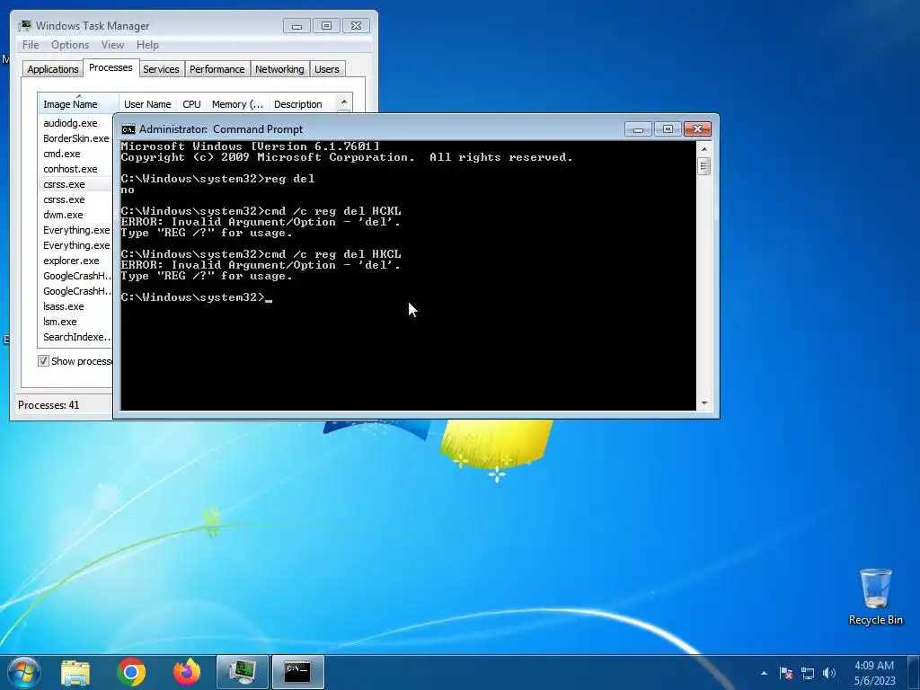Close the Command Prompt window
Image resolution: width=920 pixels, height=690 pixels.
click(697, 129)
